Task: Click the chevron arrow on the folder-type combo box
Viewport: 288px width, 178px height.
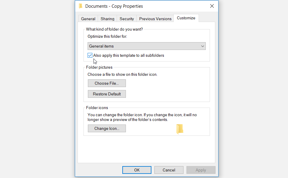Action: tap(202, 46)
